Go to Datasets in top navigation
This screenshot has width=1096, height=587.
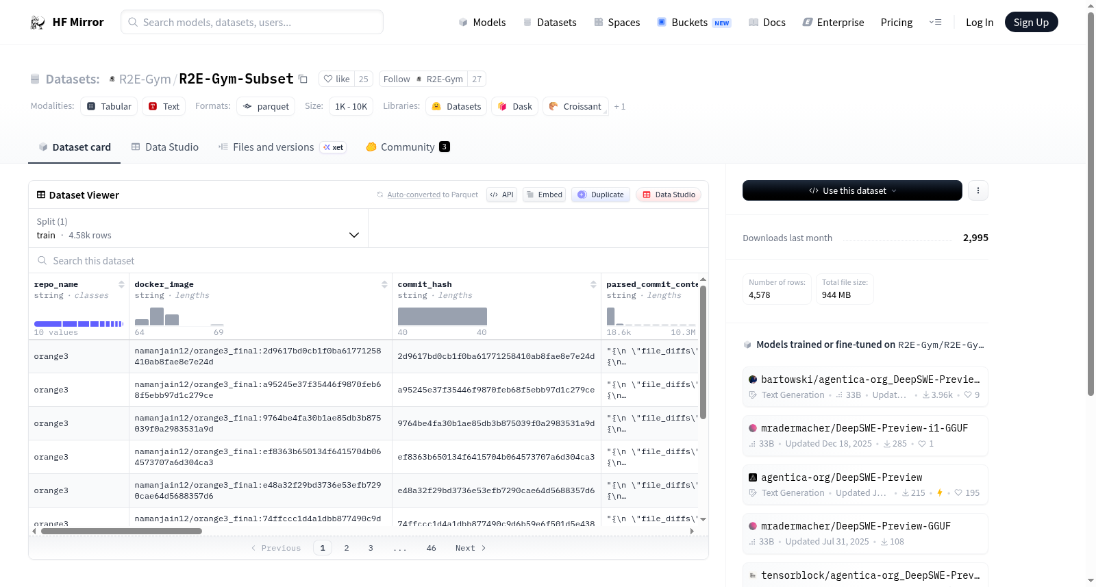coord(549,23)
